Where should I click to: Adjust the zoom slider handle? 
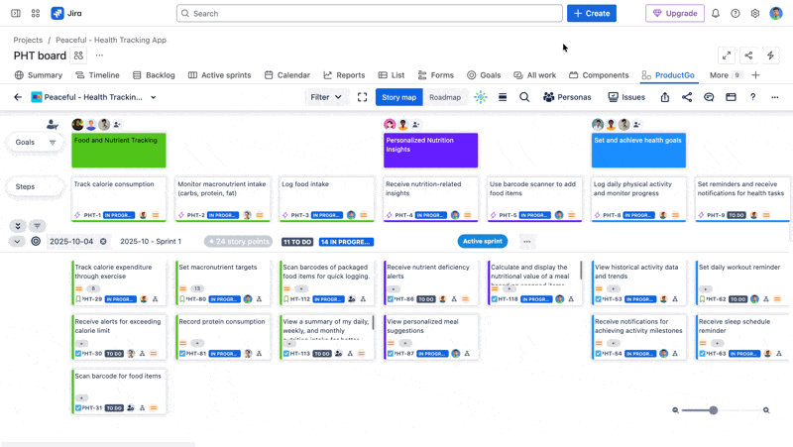click(x=713, y=410)
